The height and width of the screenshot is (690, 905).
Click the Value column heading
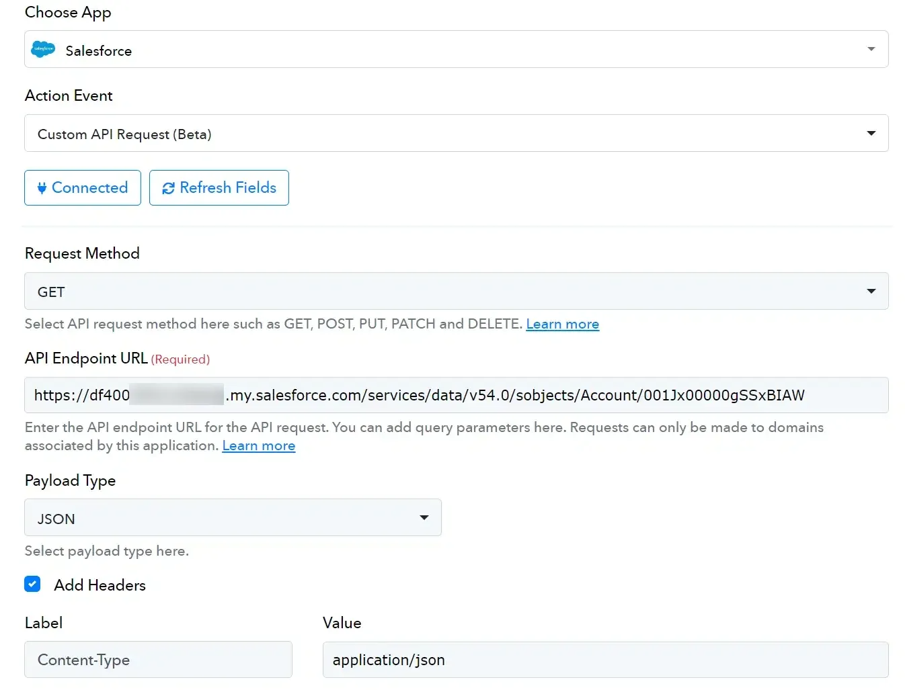[342, 623]
